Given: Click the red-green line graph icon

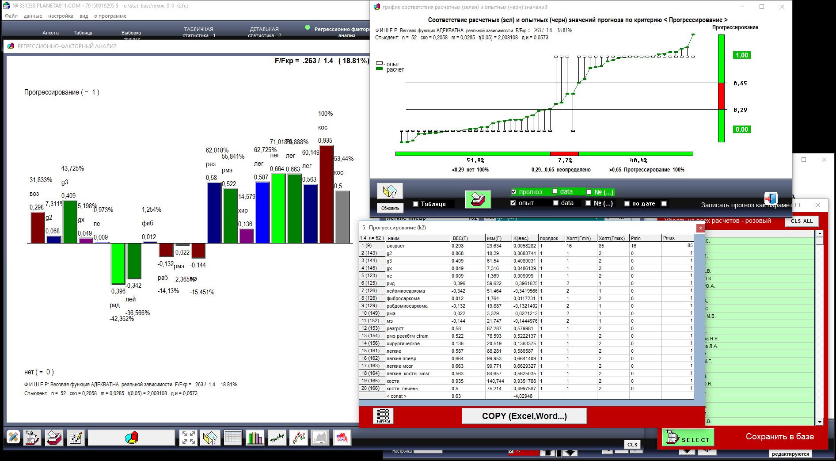Looking at the screenshot, I should tap(299, 438).
